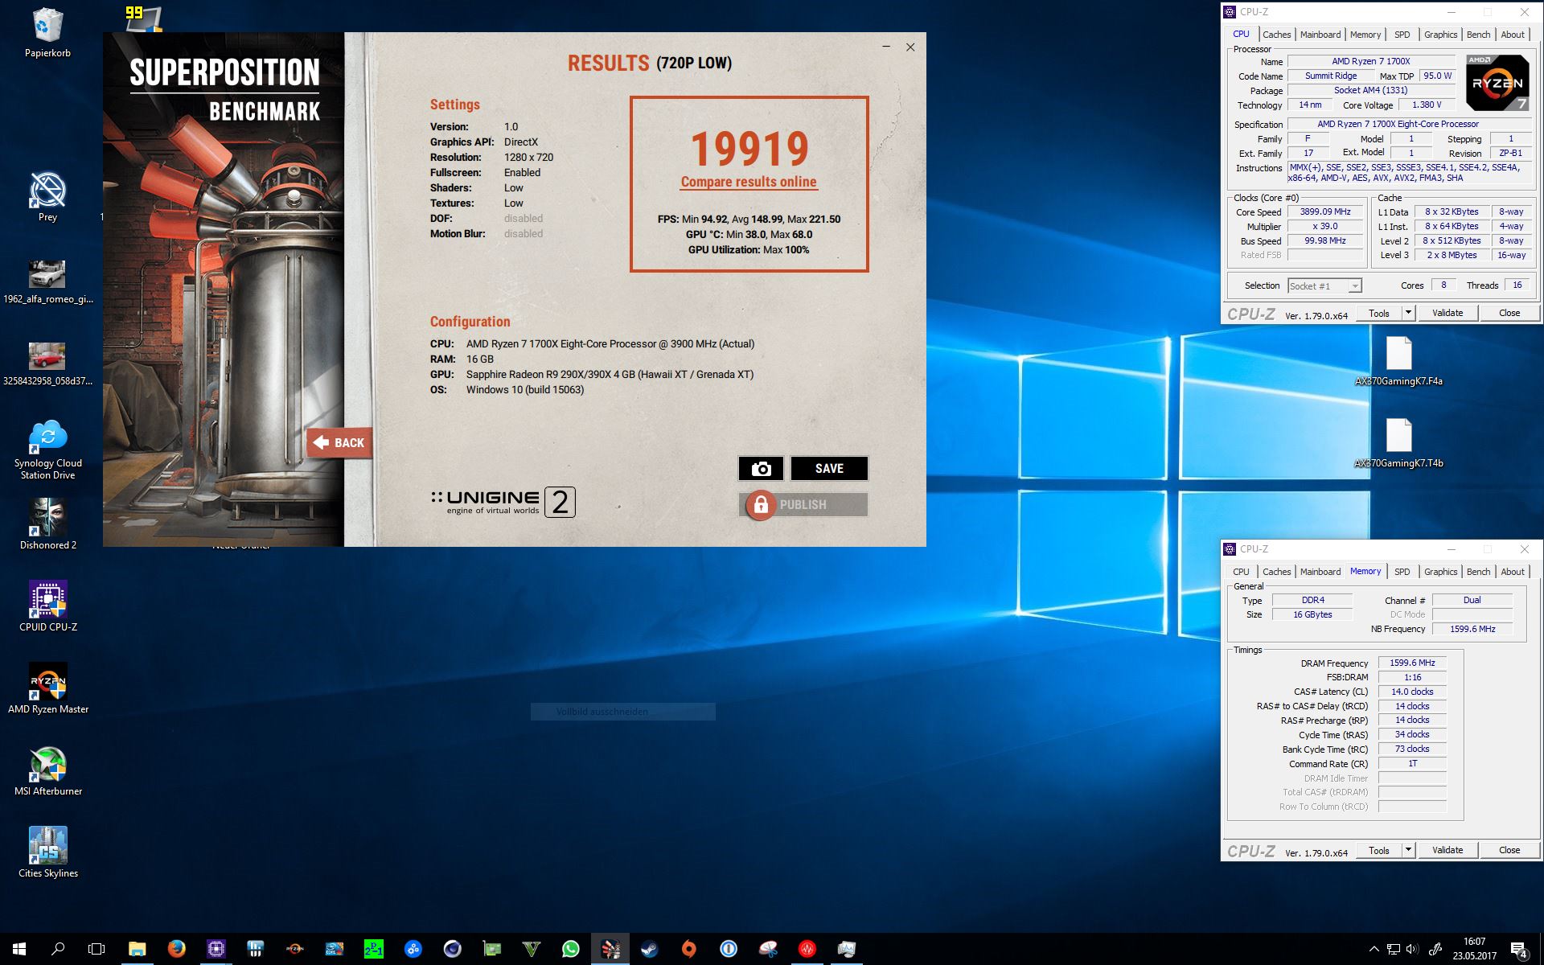This screenshot has height=965, width=1544.
Task: Open Tools dropdown arrow in upper CPU-Z
Action: coord(1408,313)
